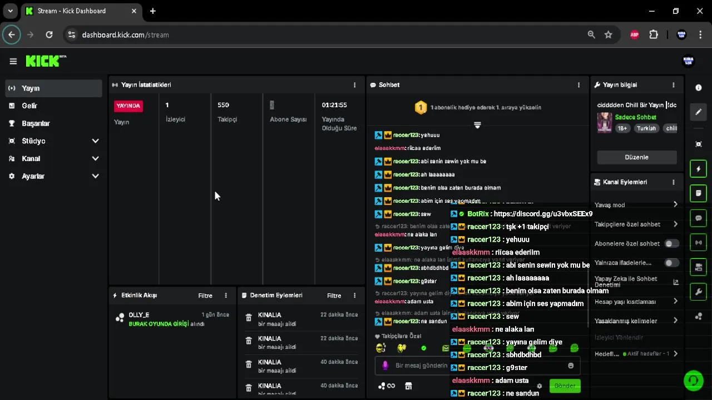The image size is (712, 400).
Task: Open Yasaklanmış kelimeler settings
Action: (636, 321)
